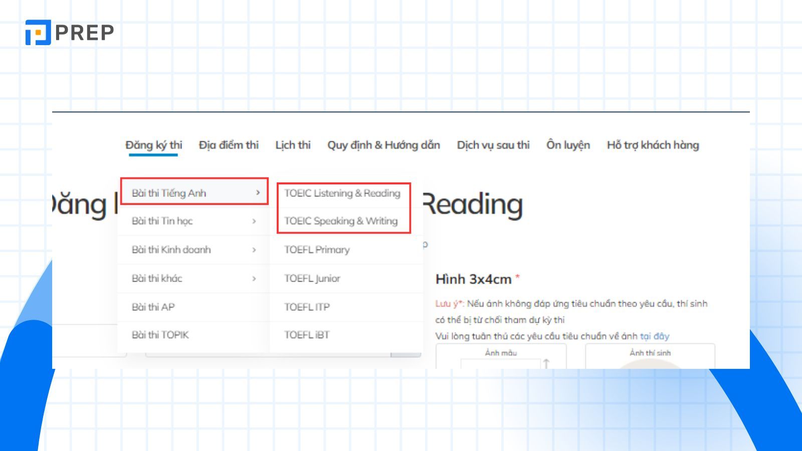802x451 pixels.
Task: Choose TOEIC Listening & Reading exam
Action: (x=343, y=193)
